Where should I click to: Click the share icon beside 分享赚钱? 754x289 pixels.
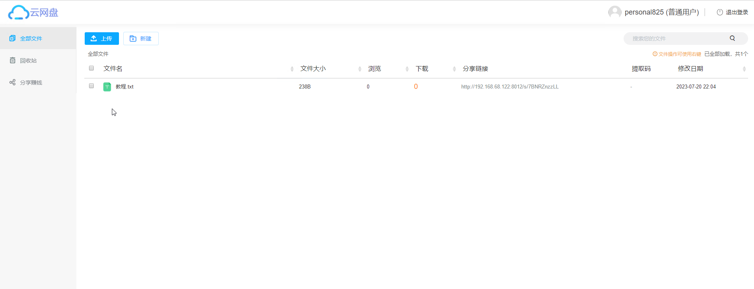click(x=13, y=82)
